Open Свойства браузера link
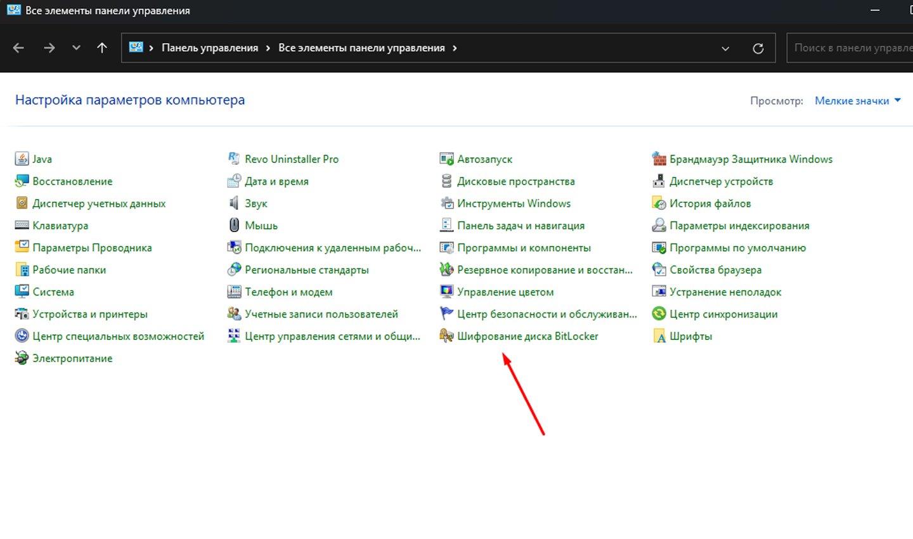 (715, 269)
